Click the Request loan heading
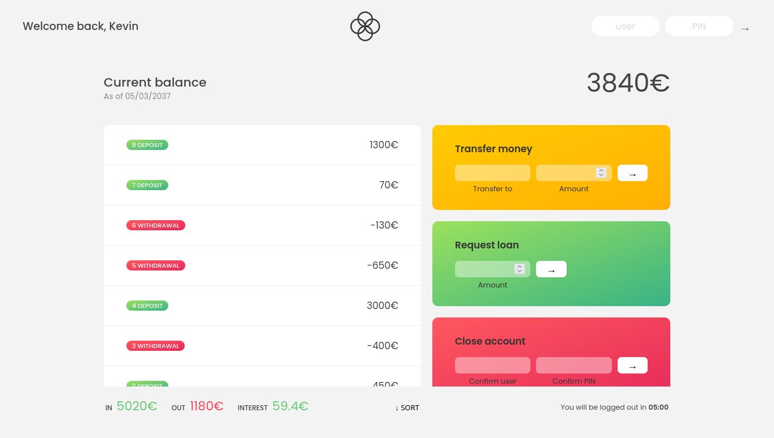The image size is (774, 438). pyautogui.click(x=487, y=245)
